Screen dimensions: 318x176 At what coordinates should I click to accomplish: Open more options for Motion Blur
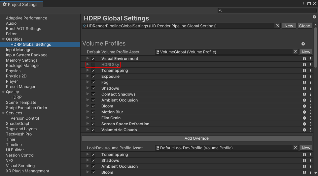click(310, 112)
